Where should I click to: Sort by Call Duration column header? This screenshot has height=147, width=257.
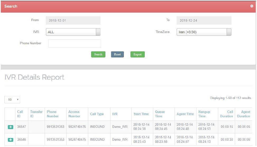coord(227,114)
